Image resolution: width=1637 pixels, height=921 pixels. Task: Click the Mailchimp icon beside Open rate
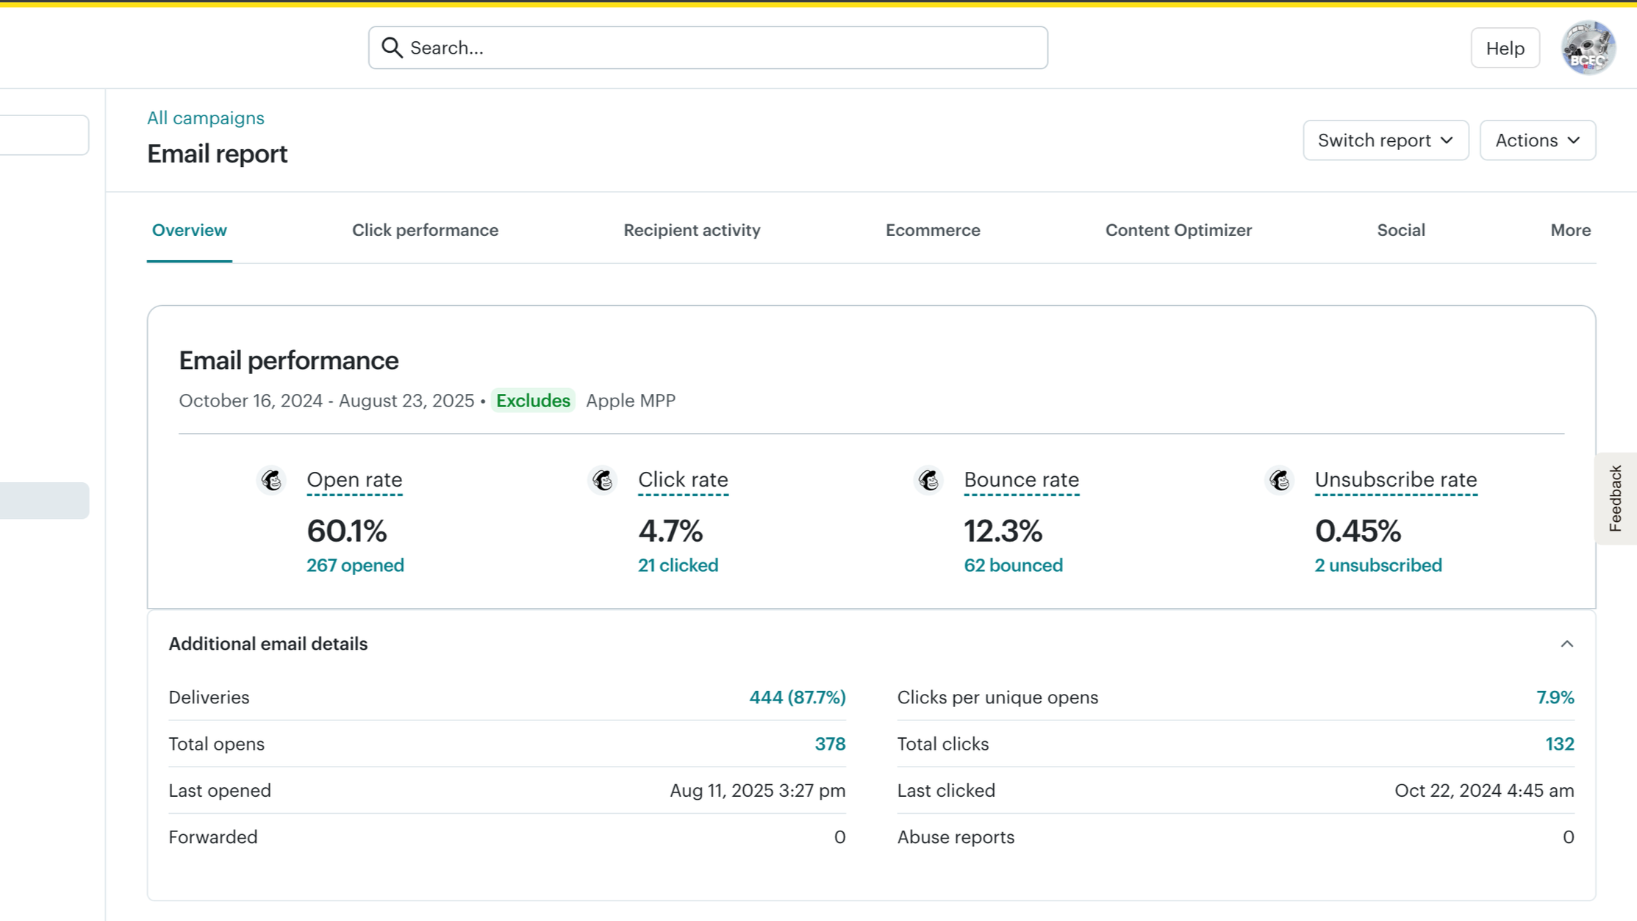click(x=271, y=480)
